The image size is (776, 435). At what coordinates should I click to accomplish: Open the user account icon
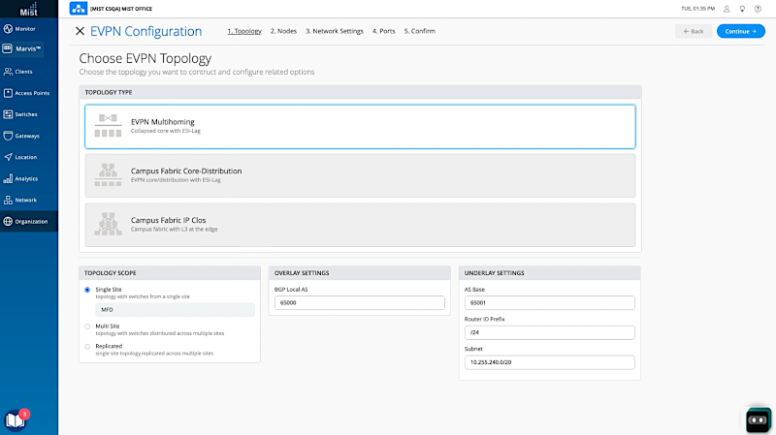point(727,8)
